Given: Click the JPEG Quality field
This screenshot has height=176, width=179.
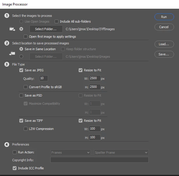Looking at the screenshot, I should (x=44, y=78).
